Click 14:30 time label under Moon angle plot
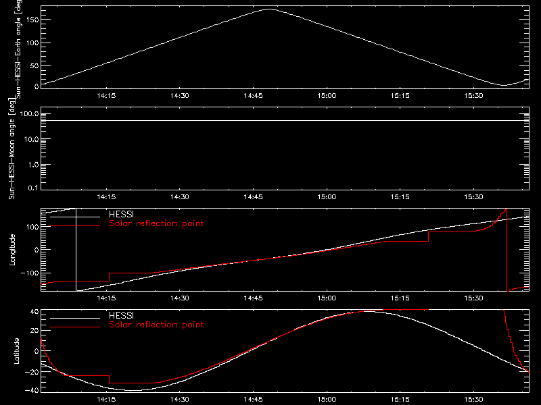541x405 pixels. click(x=180, y=196)
